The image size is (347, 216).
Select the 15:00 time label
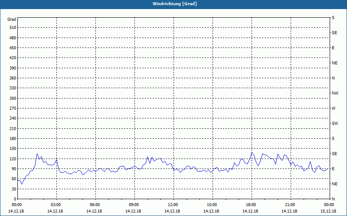click(212, 205)
